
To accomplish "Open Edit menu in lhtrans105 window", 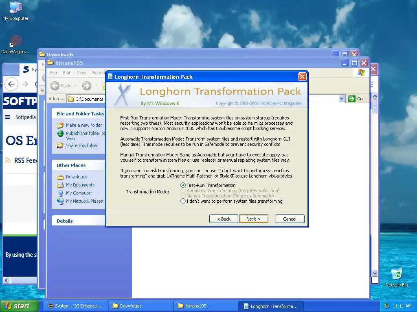I will tap(67, 73).
